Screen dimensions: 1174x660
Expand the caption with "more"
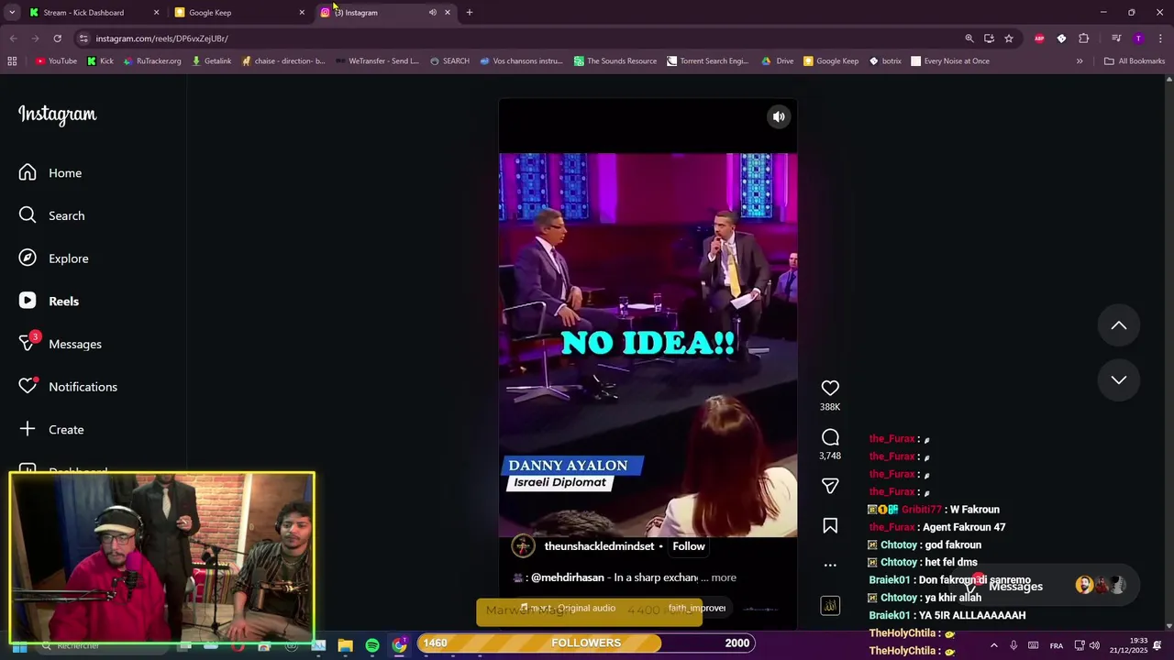(724, 577)
